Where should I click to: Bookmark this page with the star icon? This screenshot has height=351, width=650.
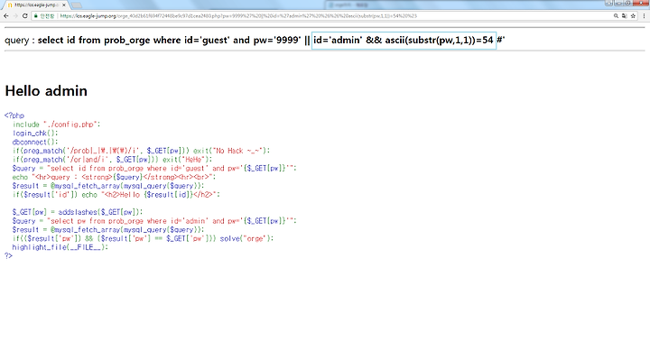633,15
